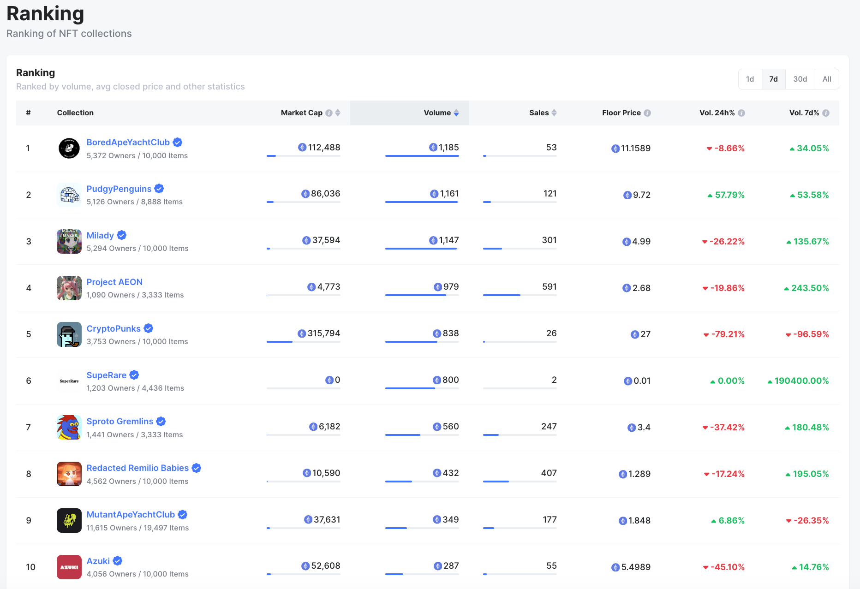Viewport: 860px width, 589px height.
Task: Click Sproto Gremlins verified badge
Action: (161, 421)
